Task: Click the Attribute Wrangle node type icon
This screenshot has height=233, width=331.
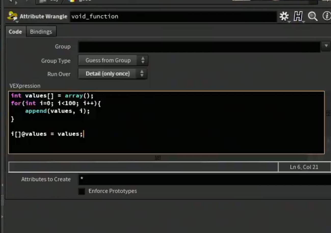Action: [x=12, y=16]
